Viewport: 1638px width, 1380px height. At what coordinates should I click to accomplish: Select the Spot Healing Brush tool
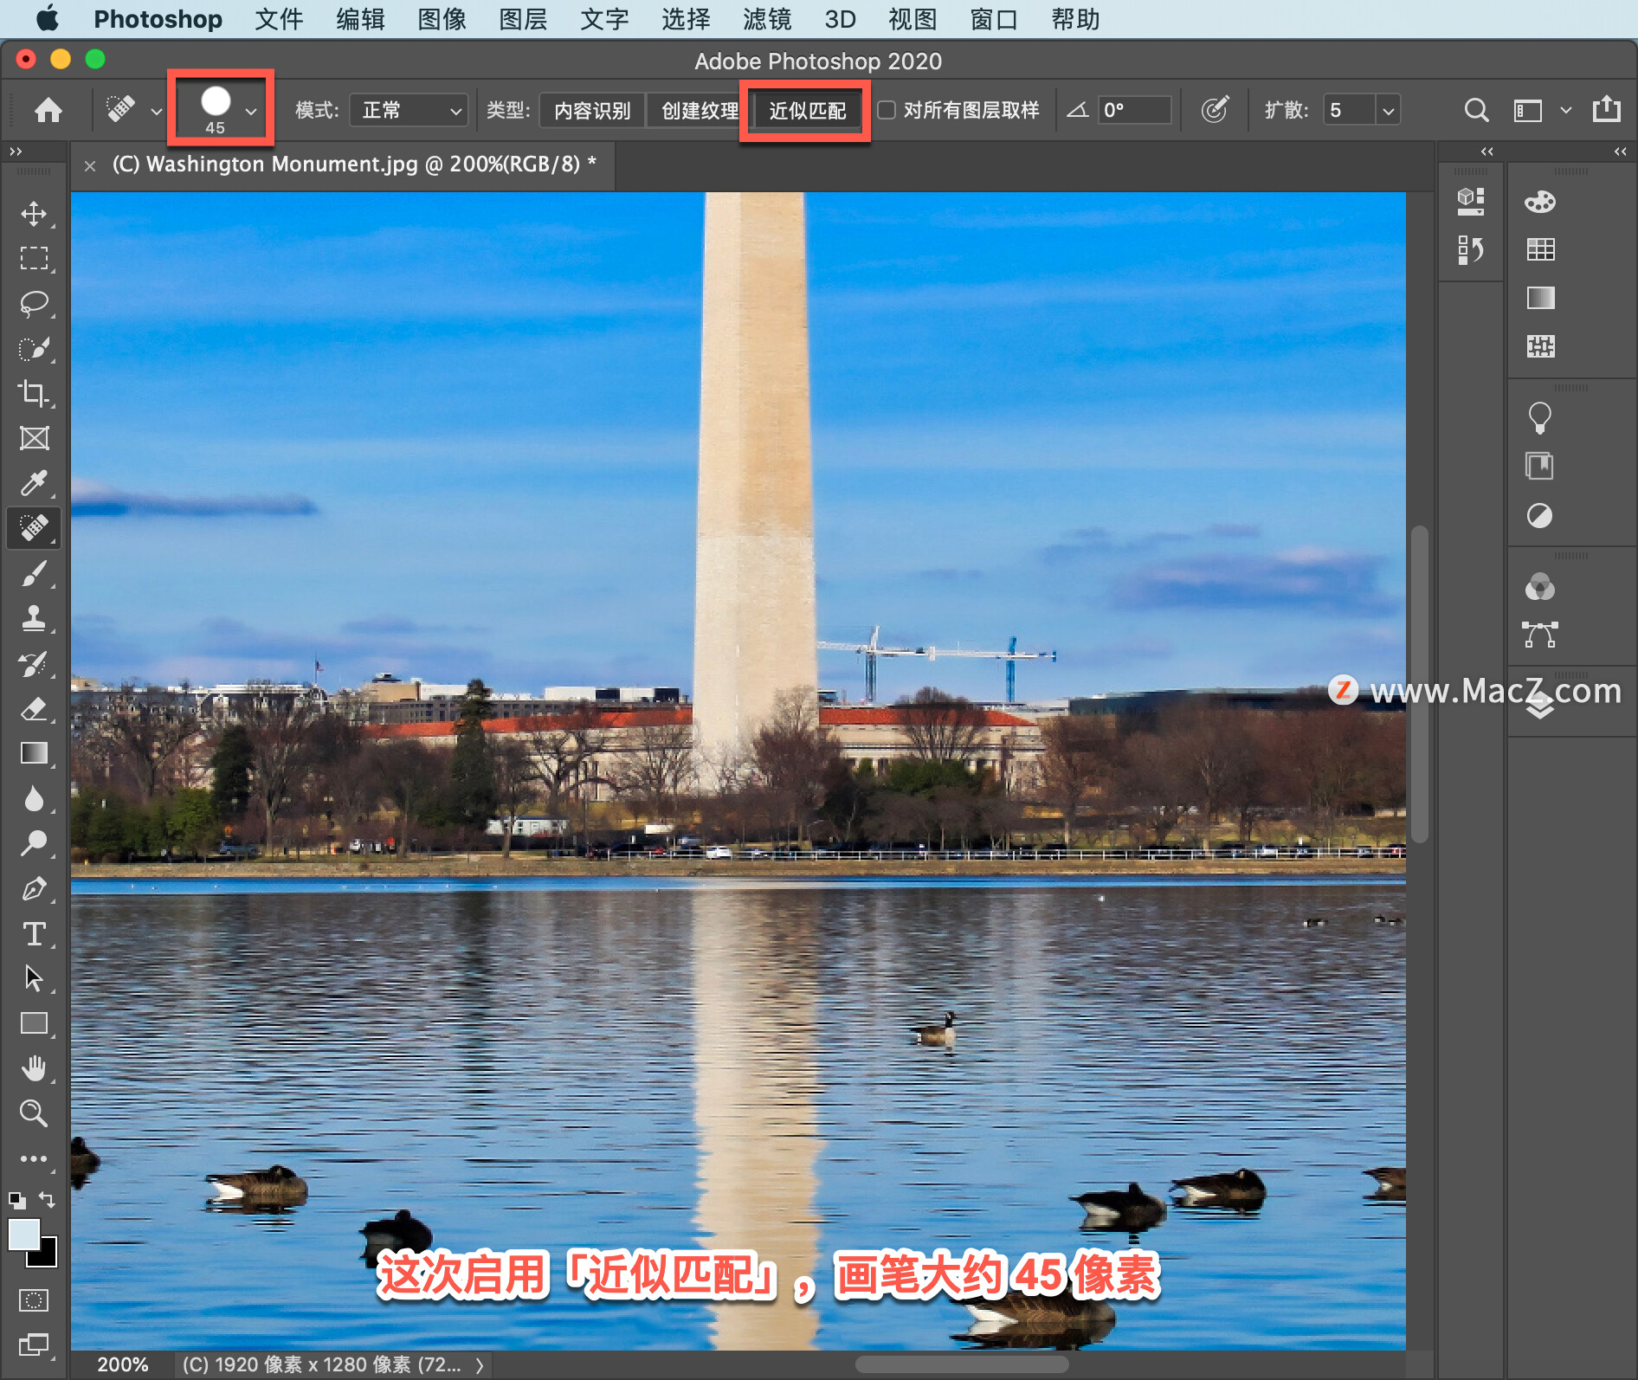34,528
